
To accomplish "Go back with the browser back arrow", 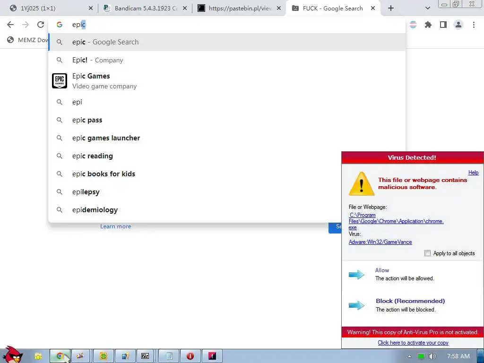I will (x=10, y=25).
